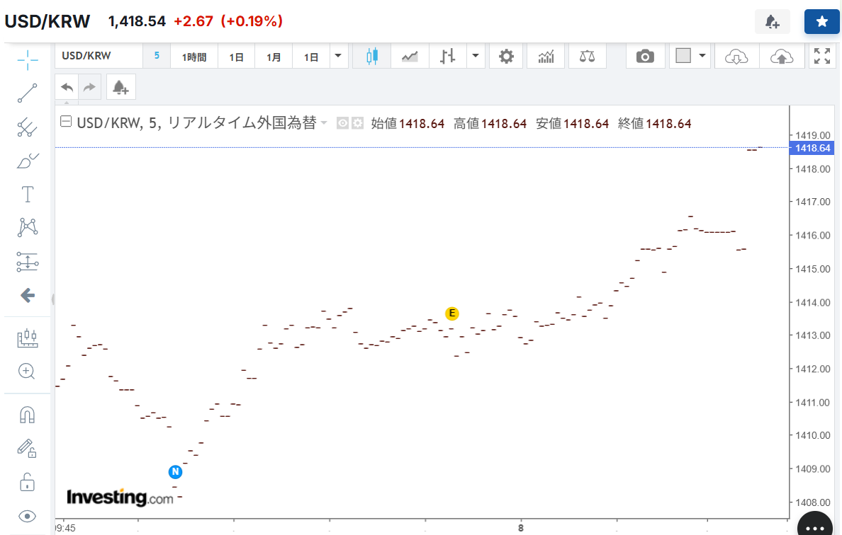Toggle magnet mode for drawings
This screenshot has height=535, width=842.
click(x=28, y=415)
